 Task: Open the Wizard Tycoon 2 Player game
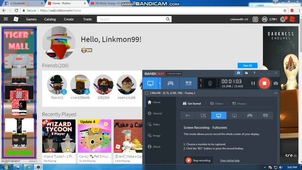click(59, 136)
